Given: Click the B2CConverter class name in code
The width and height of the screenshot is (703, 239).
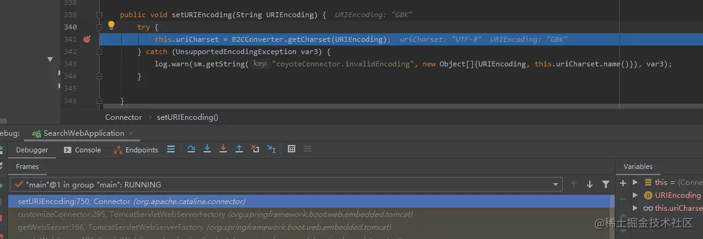Looking at the screenshot, I should click(x=257, y=39).
